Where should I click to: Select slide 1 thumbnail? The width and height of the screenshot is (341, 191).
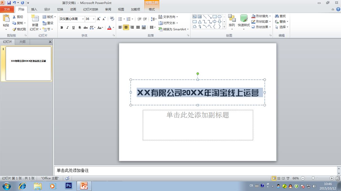pos(28,63)
